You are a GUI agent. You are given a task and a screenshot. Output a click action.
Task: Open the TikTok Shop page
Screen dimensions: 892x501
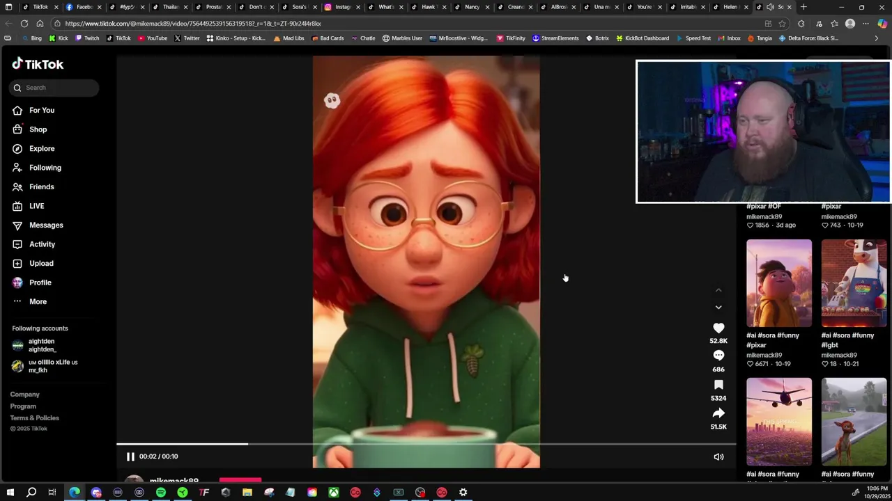click(x=30, y=129)
